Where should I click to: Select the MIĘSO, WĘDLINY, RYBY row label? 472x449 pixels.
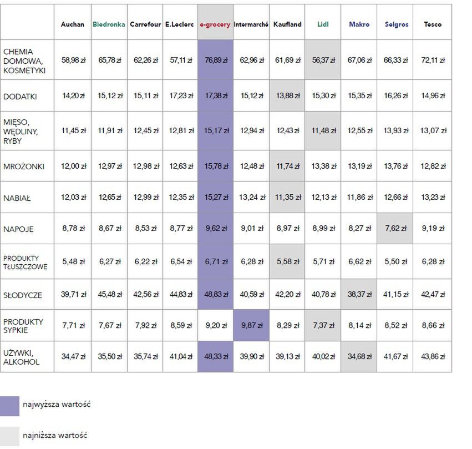pyautogui.click(x=27, y=131)
